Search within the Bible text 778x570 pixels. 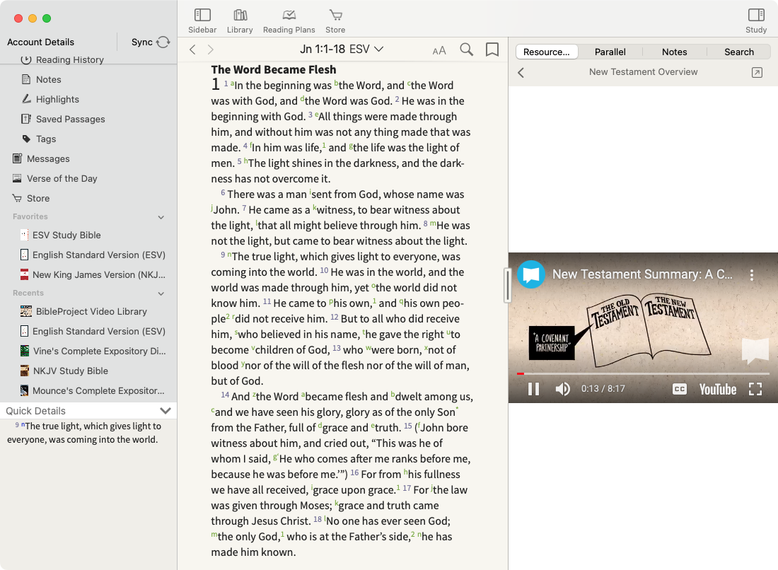[x=466, y=49]
